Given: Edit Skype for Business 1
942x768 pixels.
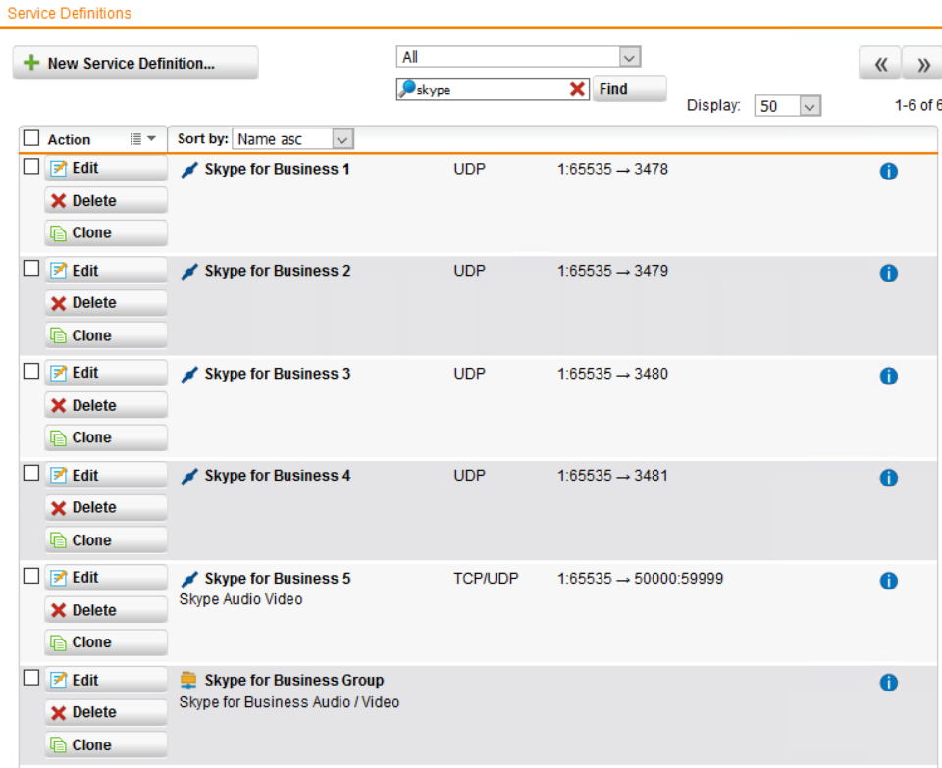Looking at the screenshot, I should (x=106, y=168).
